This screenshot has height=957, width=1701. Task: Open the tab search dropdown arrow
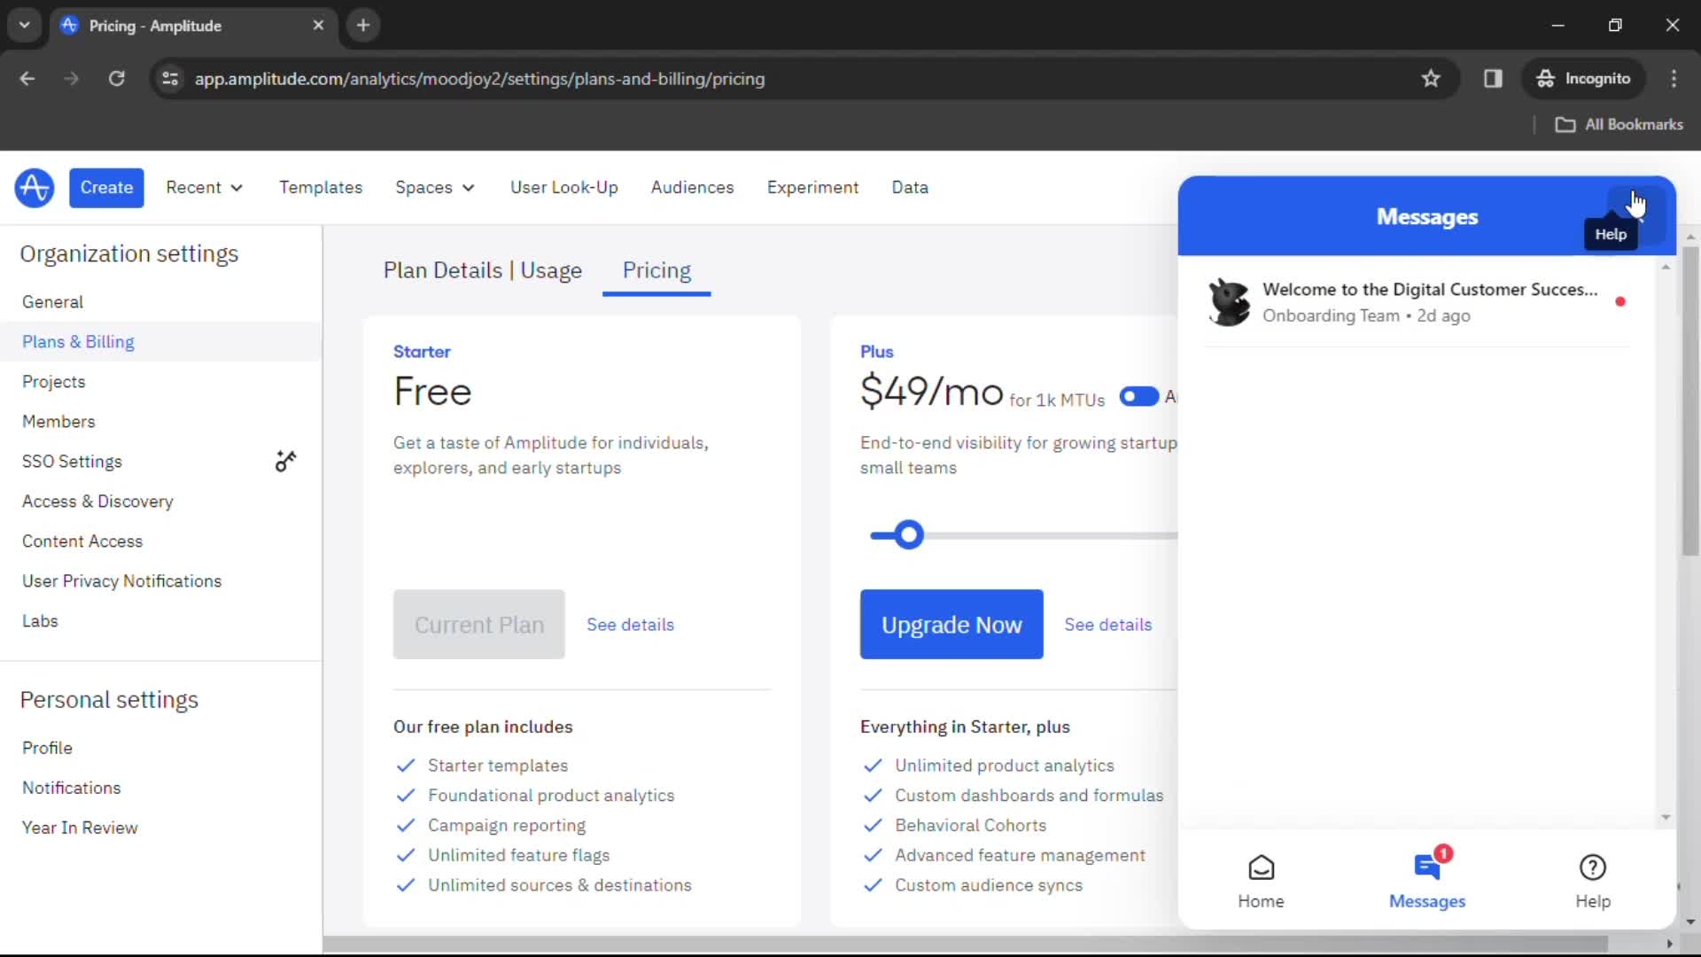click(x=25, y=26)
